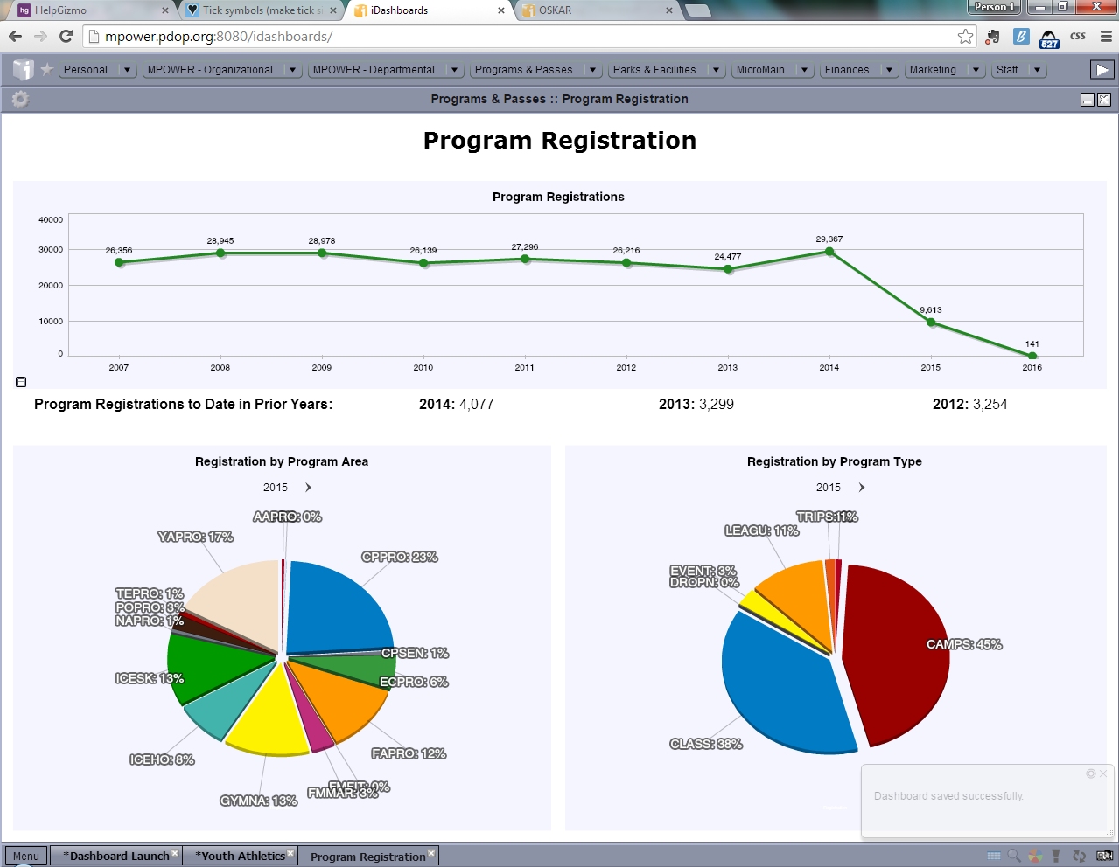The width and height of the screenshot is (1119, 867).
Task: Click the browser address bar URL
Action: click(219, 37)
